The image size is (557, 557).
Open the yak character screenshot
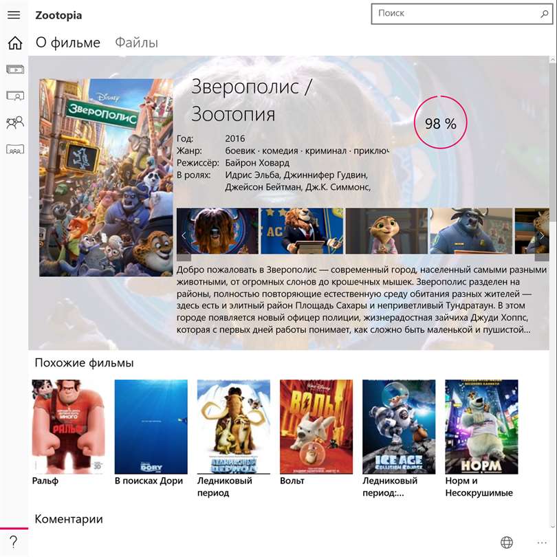point(217,231)
